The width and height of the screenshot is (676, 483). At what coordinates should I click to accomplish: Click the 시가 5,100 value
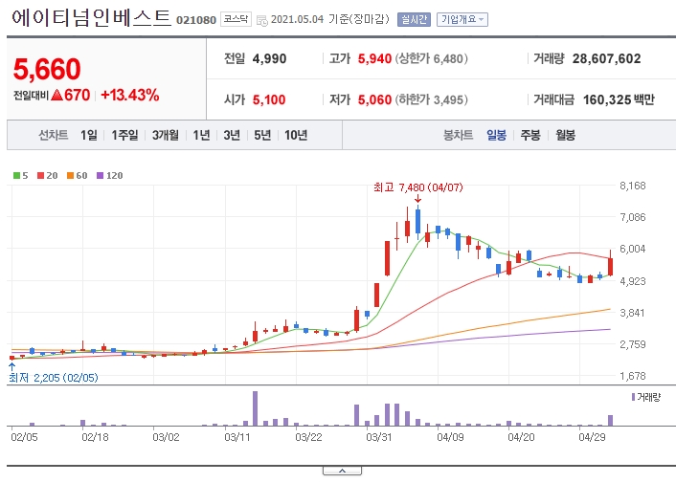tap(269, 99)
